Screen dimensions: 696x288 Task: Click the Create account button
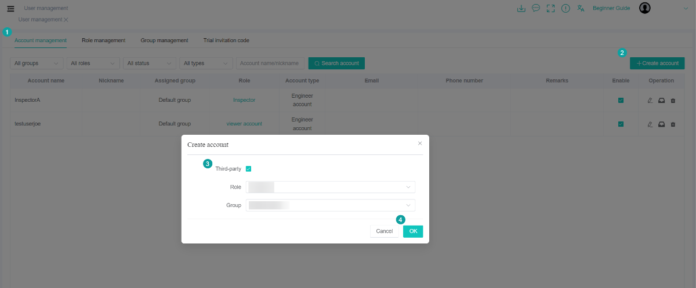tap(657, 63)
